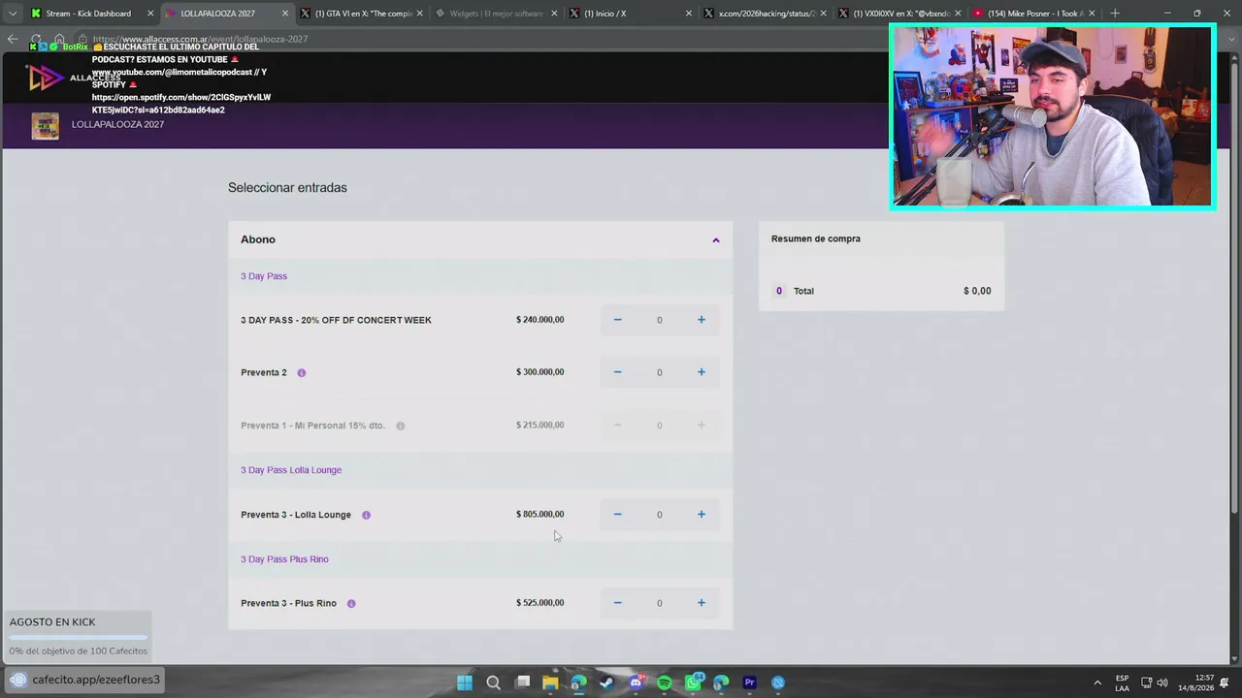Viewport: 1242px width, 698px height.
Task: Open File Explorer from the taskbar
Action: 550,682
